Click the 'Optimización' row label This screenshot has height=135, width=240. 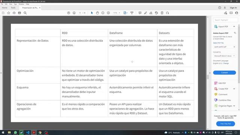click(x=25, y=71)
